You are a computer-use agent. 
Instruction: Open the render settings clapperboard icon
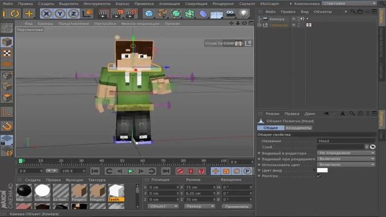(x=131, y=14)
